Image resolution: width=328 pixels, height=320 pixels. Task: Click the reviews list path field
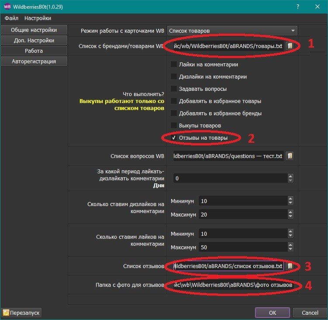pos(228,266)
